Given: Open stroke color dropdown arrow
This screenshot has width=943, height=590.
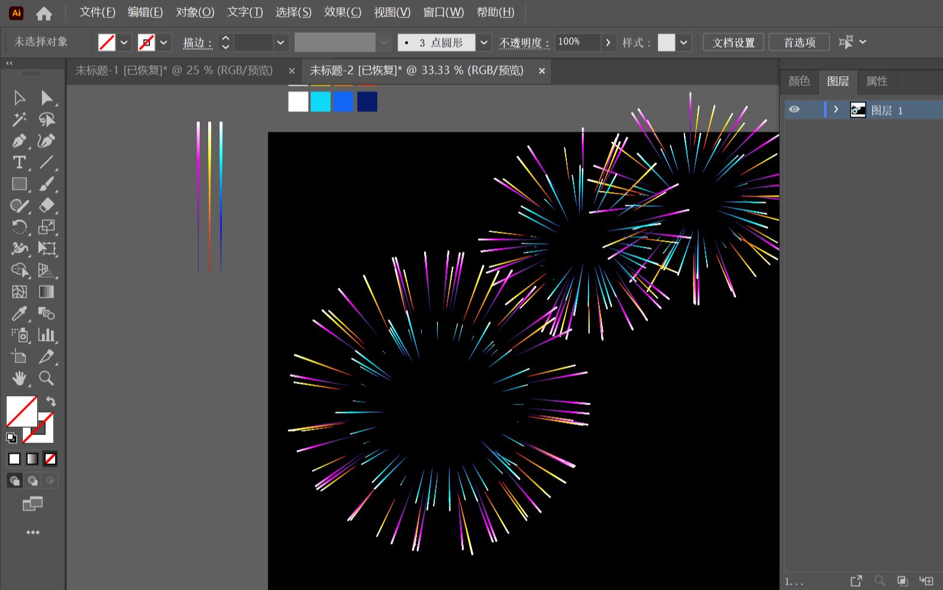Looking at the screenshot, I should (x=164, y=43).
